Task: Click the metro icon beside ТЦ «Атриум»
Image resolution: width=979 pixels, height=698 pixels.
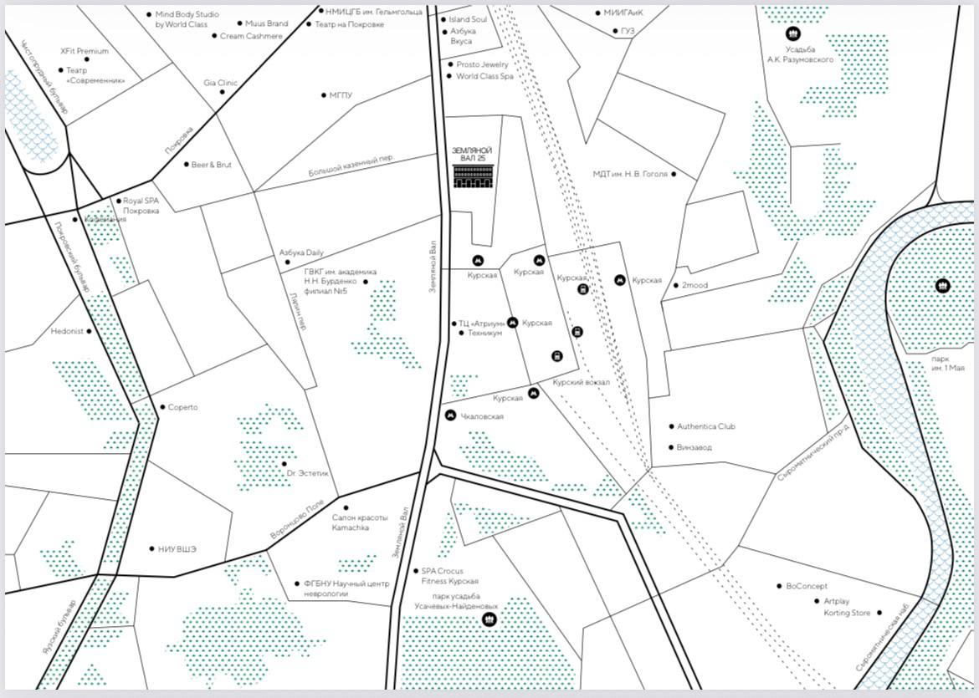Action: click(513, 323)
